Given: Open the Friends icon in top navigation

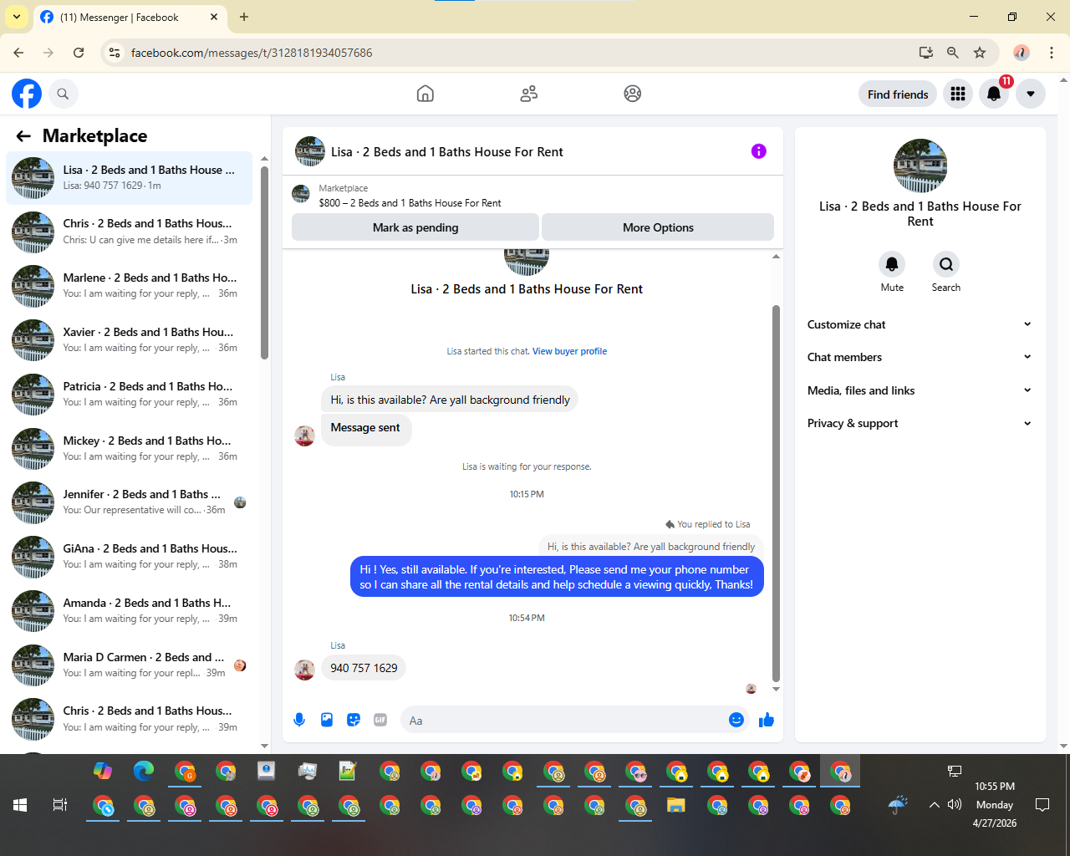Looking at the screenshot, I should 529,94.
